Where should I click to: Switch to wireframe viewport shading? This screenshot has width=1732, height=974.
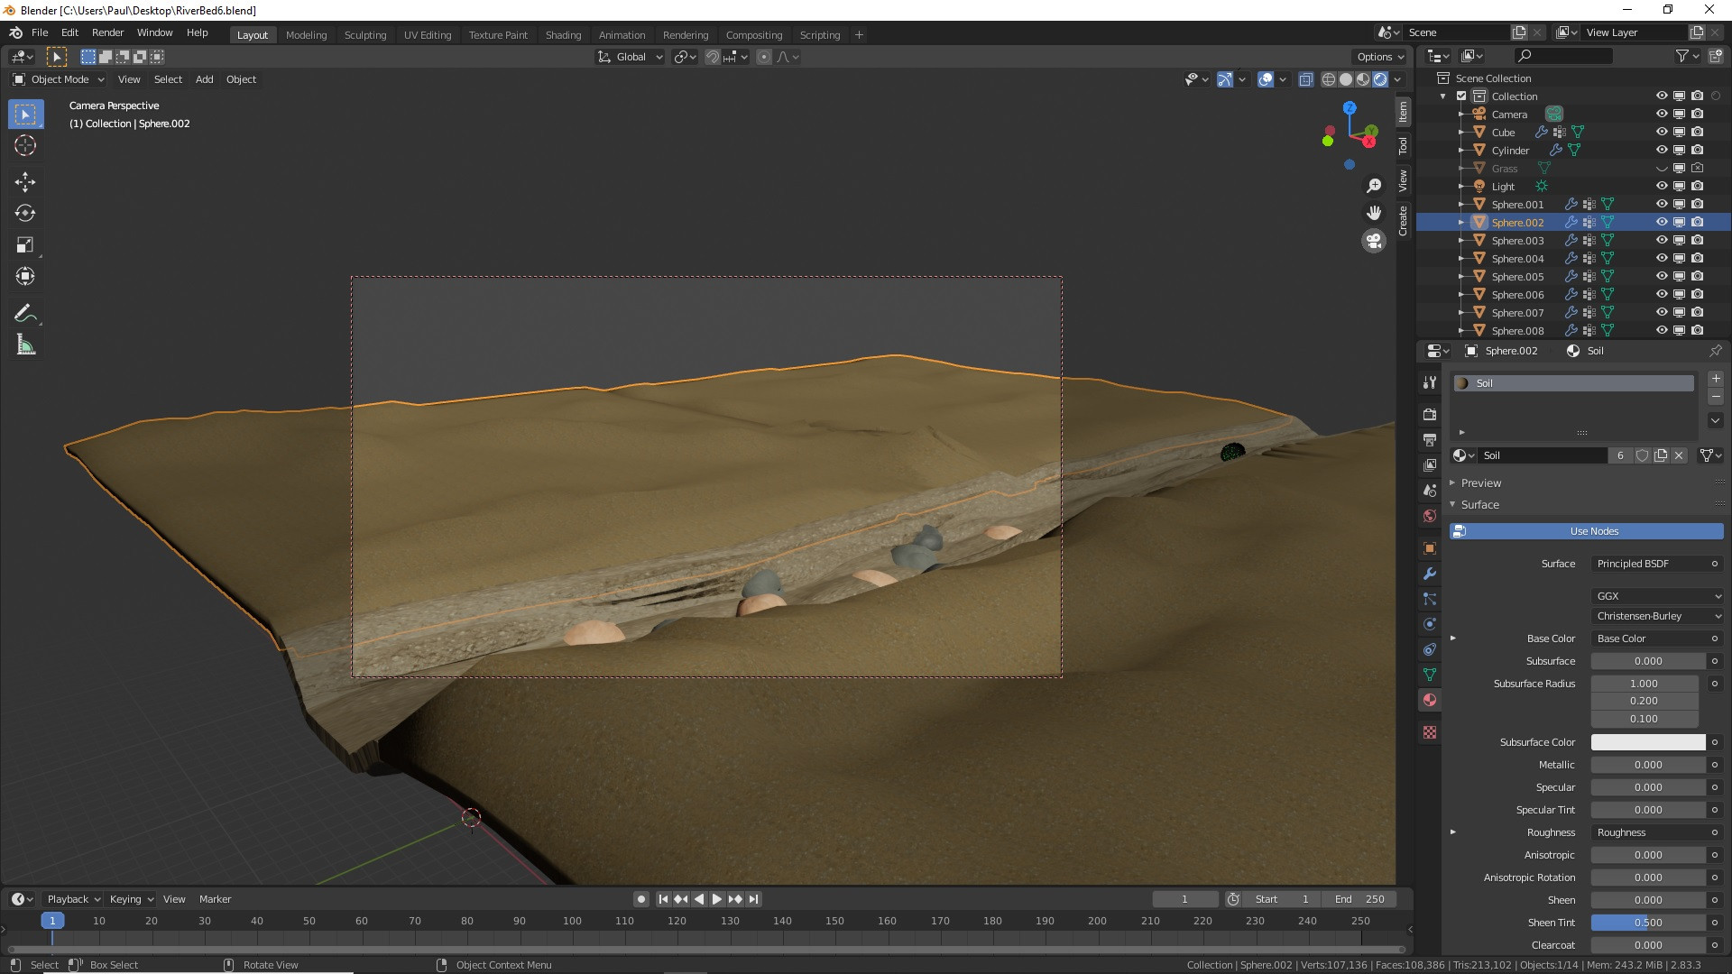[1329, 79]
